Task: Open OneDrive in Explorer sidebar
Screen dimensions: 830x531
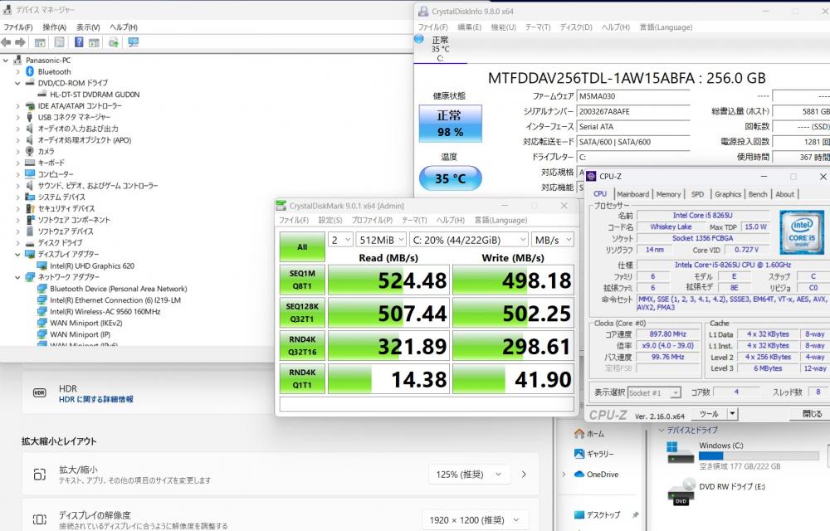Action: [596, 475]
